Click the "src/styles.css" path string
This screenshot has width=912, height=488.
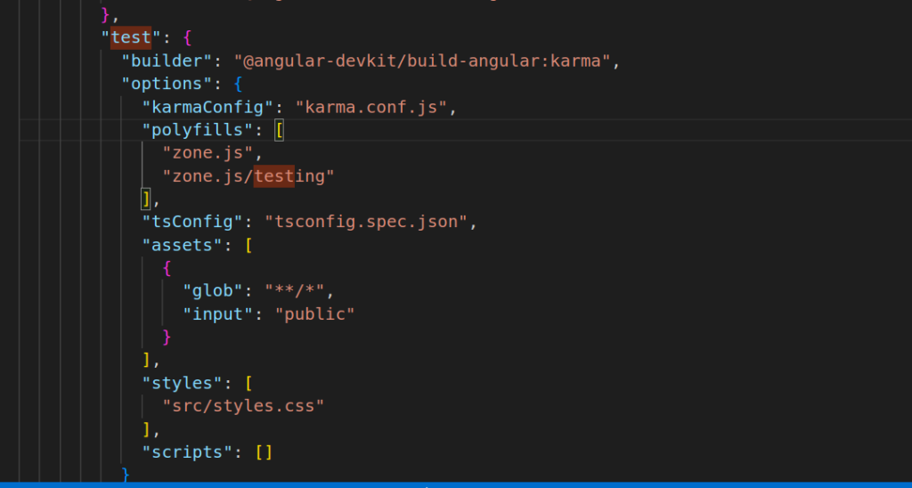click(x=242, y=406)
